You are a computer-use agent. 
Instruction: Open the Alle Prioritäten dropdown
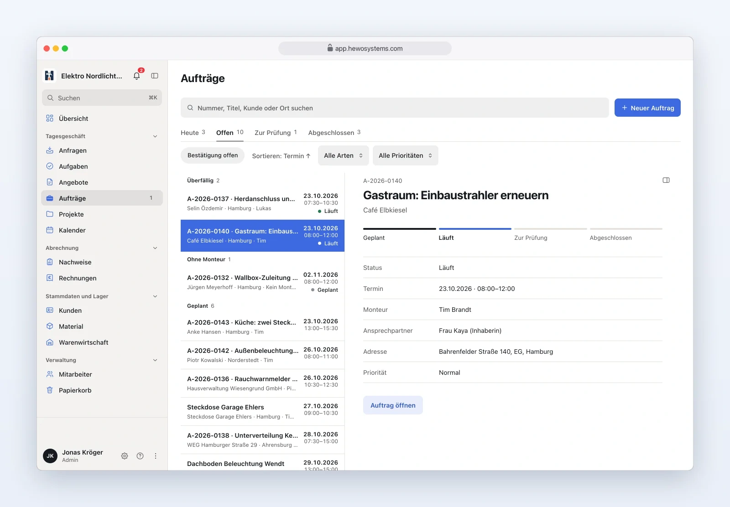pyautogui.click(x=405, y=155)
